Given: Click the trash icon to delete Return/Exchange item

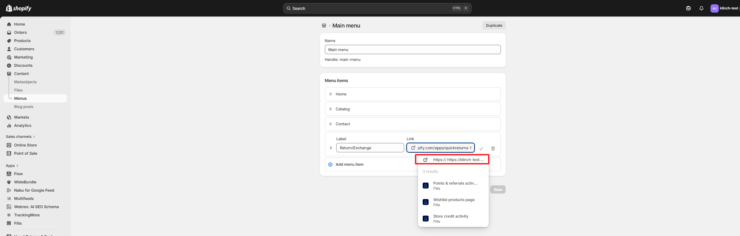Looking at the screenshot, I should 493,148.
